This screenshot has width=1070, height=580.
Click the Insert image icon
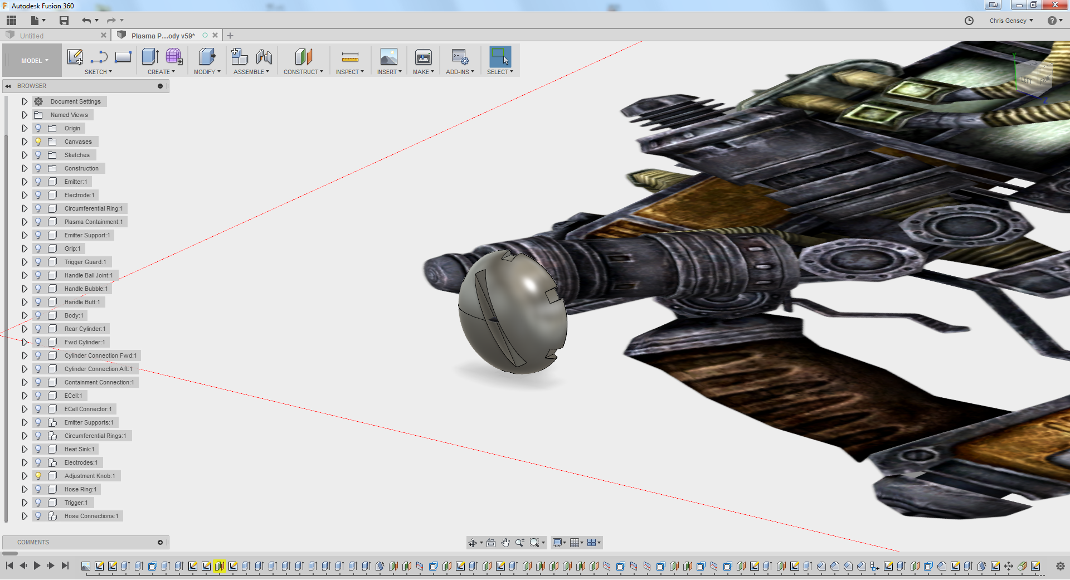(x=388, y=57)
